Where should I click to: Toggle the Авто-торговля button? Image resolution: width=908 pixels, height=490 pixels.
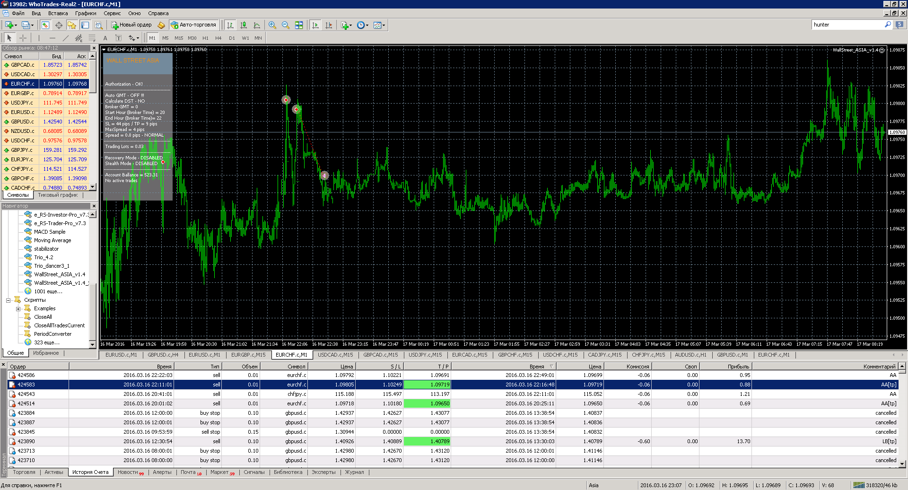click(x=194, y=25)
